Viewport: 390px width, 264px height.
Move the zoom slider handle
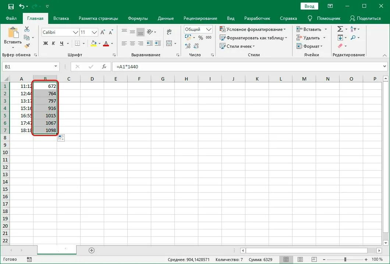[345, 260]
